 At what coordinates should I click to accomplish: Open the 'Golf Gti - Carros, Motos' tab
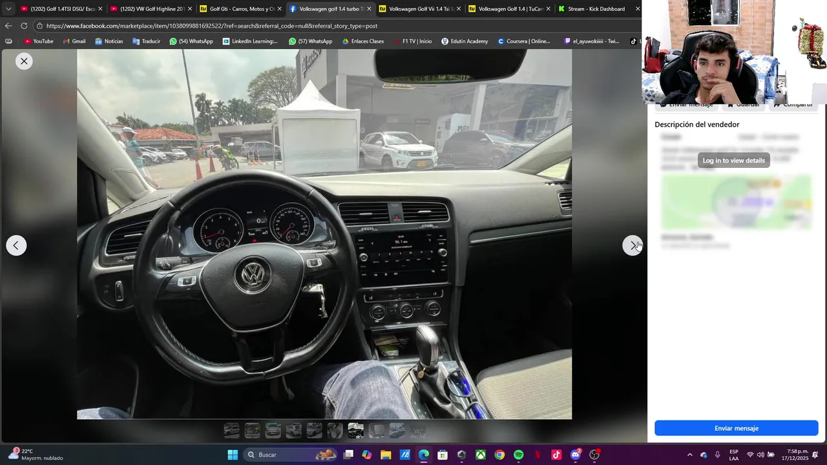click(x=239, y=9)
